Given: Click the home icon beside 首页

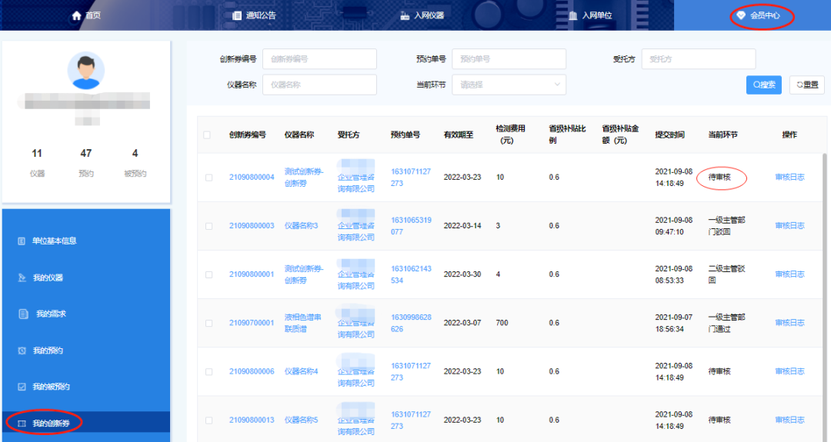Looking at the screenshot, I should coord(75,15).
